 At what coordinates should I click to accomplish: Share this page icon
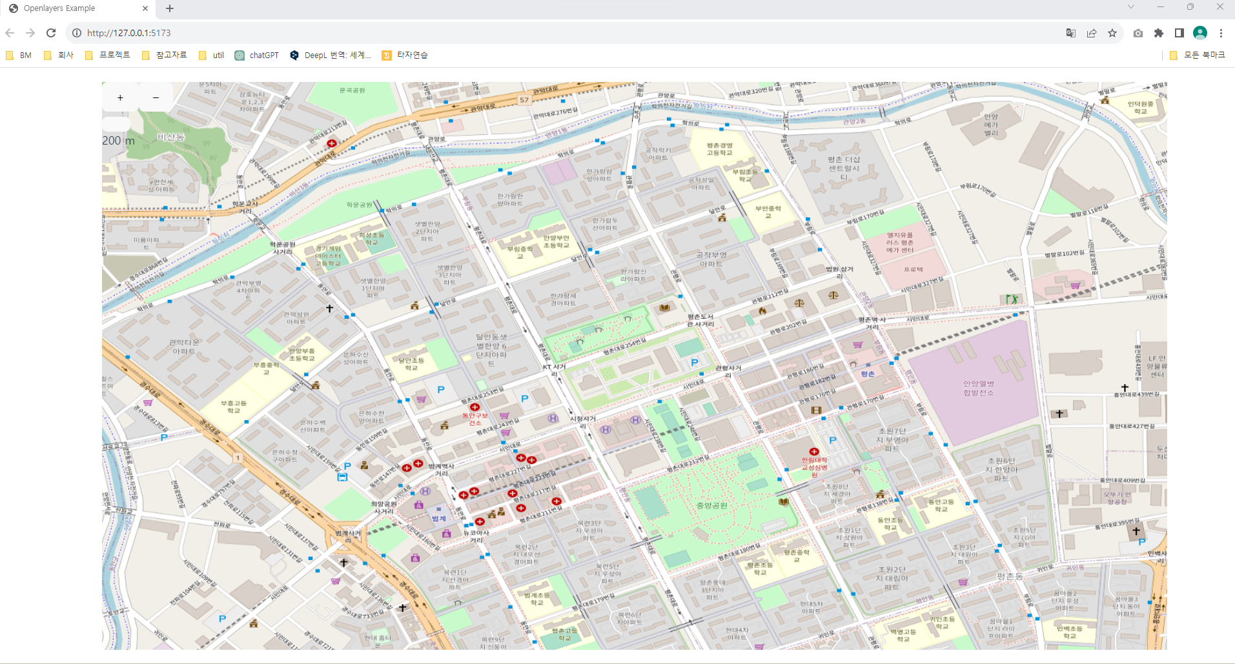pos(1092,33)
